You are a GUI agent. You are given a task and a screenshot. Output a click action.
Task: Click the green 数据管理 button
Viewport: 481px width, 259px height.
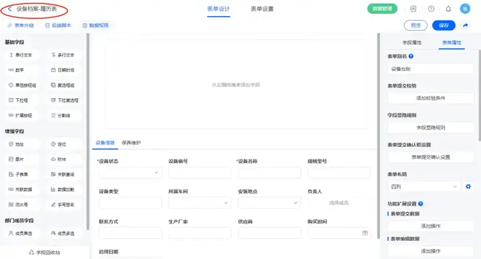382,9
